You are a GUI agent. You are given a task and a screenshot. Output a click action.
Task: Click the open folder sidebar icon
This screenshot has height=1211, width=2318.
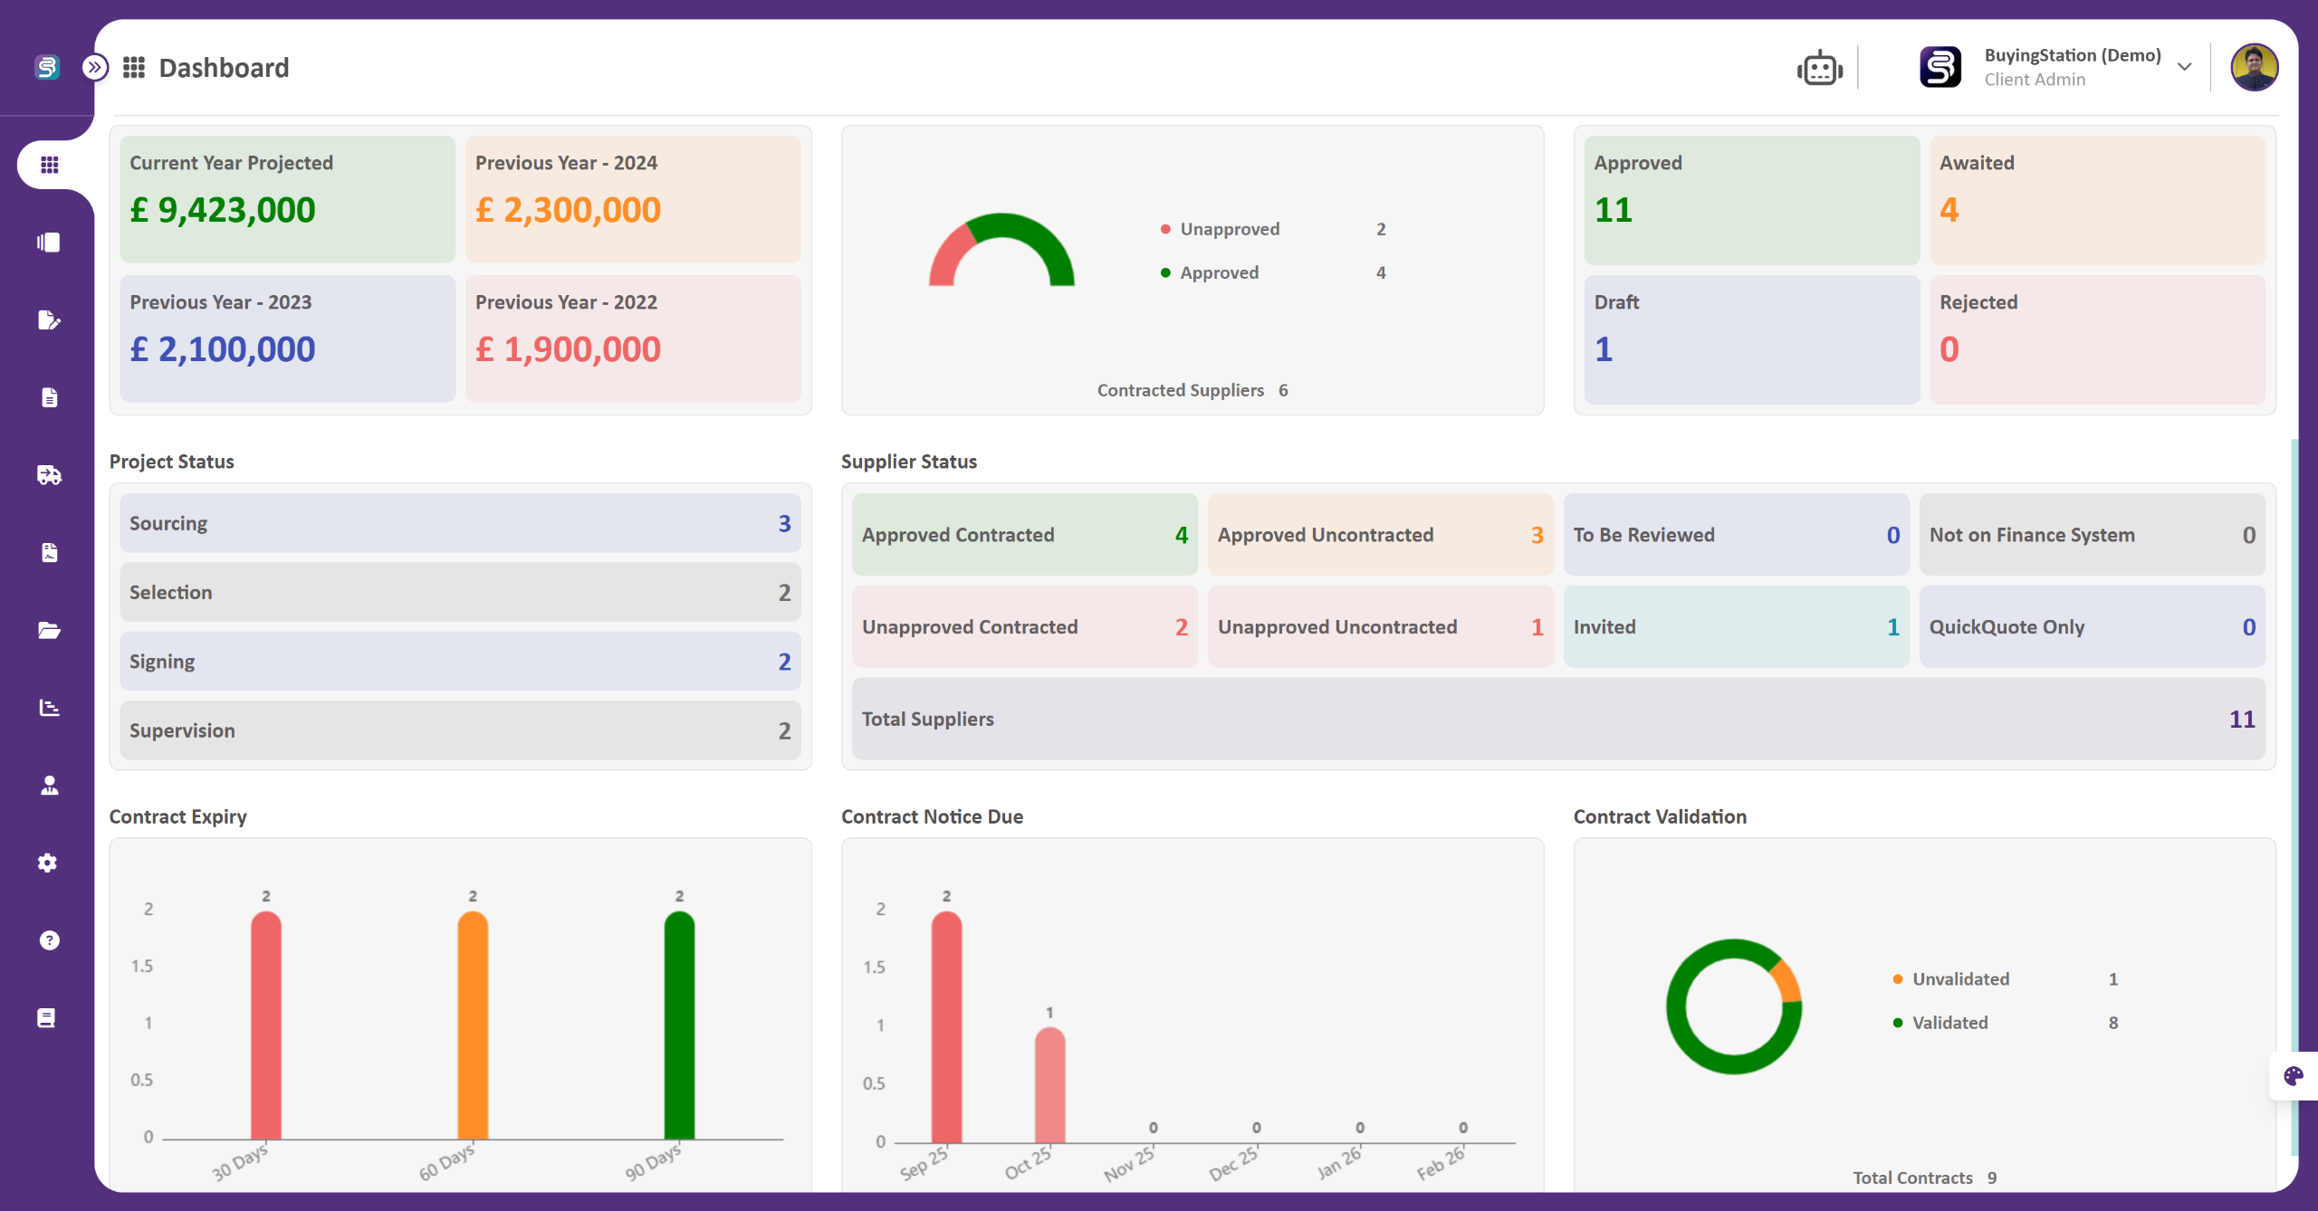pos(49,630)
